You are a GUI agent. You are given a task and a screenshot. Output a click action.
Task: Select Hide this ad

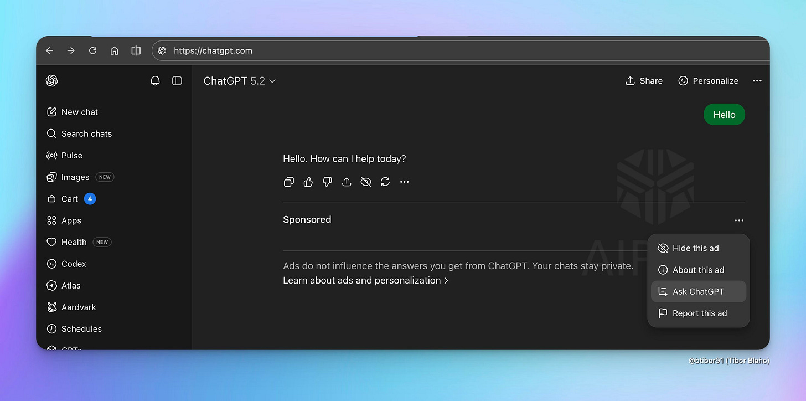click(x=699, y=248)
